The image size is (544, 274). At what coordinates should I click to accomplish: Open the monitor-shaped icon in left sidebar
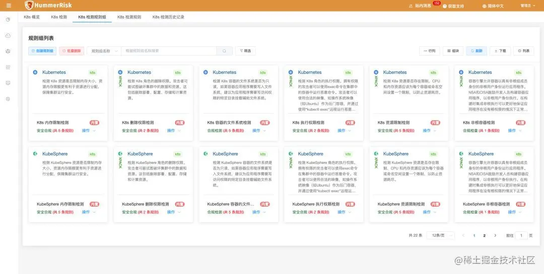[8, 83]
